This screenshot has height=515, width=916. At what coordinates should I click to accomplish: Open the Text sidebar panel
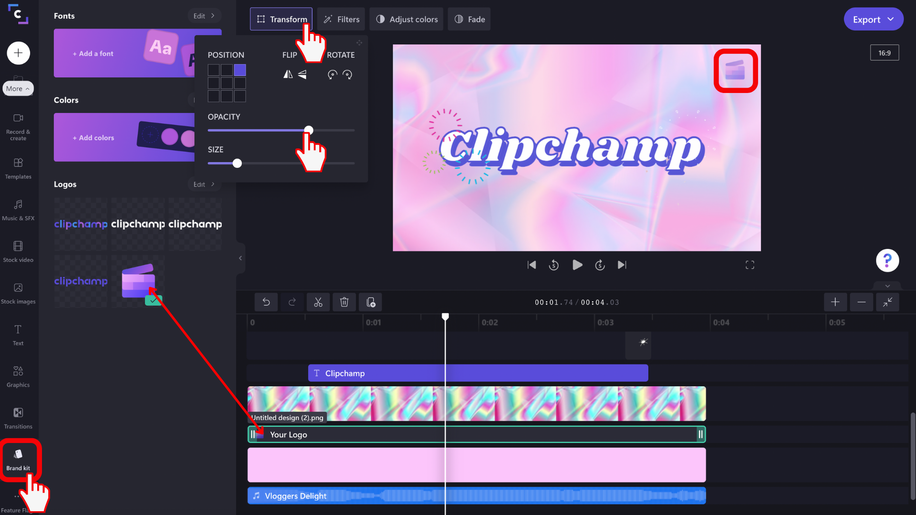pyautogui.click(x=18, y=335)
